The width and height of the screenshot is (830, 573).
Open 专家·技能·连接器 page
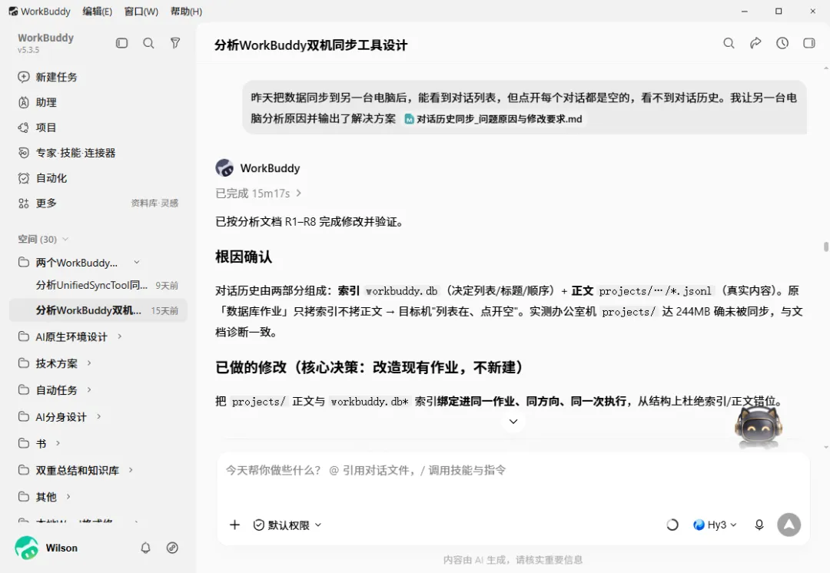pos(67,153)
